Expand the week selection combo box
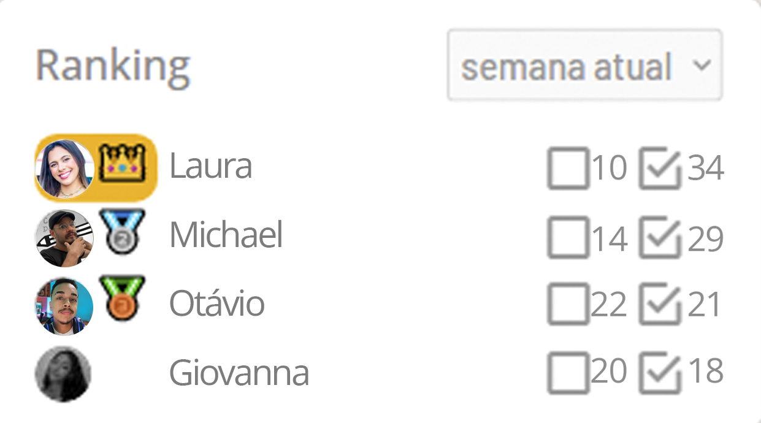Viewport: 761px width, 423px height. [x=584, y=65]
